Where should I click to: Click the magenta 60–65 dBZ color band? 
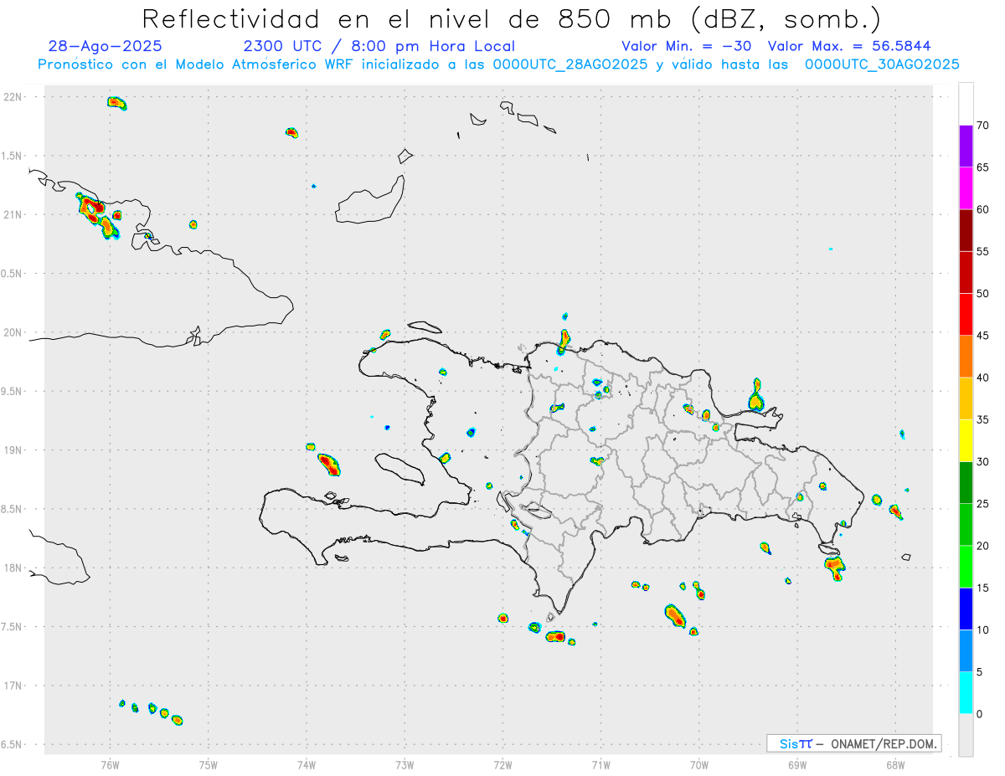tap(966, 188)
